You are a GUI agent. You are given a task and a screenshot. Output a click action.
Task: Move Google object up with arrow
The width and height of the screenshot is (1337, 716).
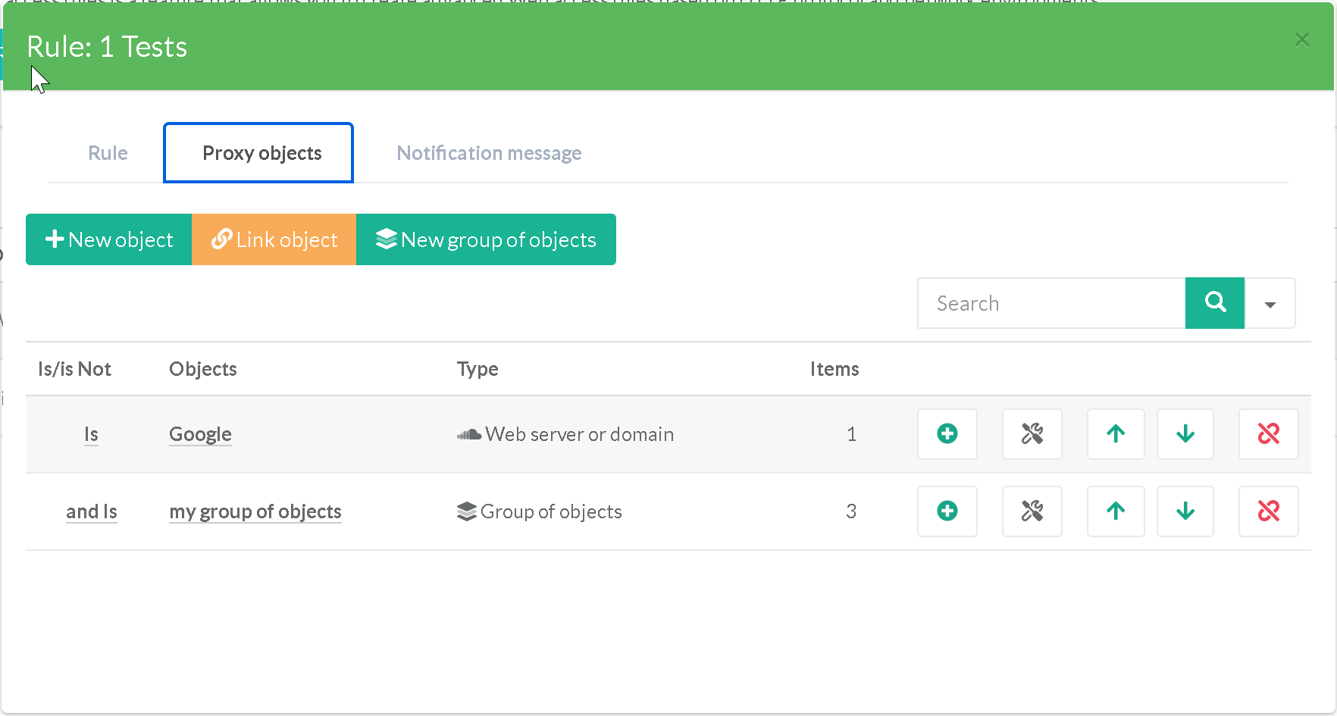pos(1115,434)
